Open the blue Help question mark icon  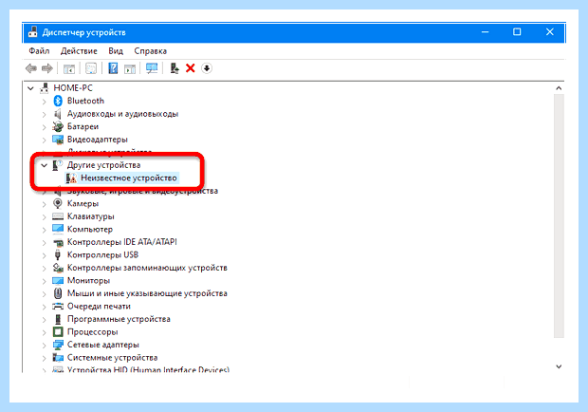pyautogui.click(x=113, y=68)
